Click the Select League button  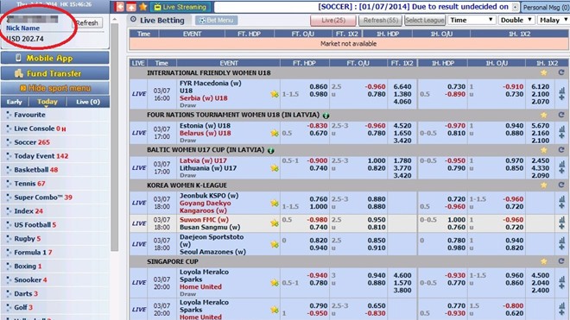425,21
